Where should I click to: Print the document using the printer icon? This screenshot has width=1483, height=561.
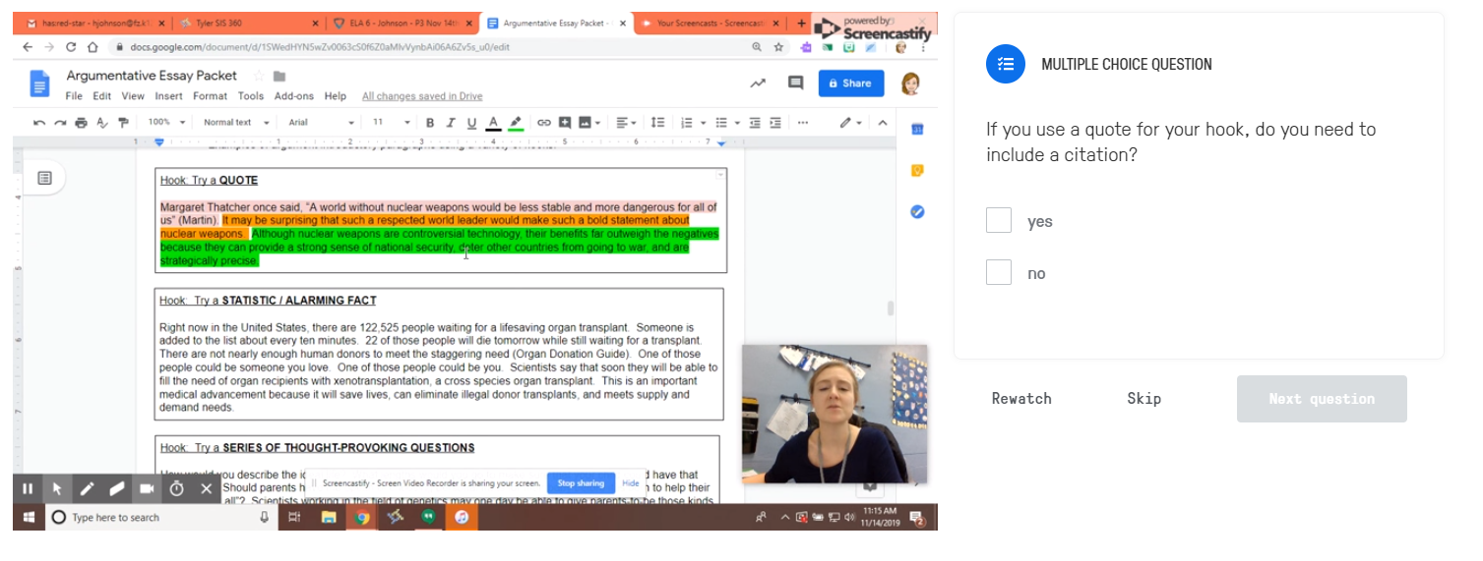[81, 123]
